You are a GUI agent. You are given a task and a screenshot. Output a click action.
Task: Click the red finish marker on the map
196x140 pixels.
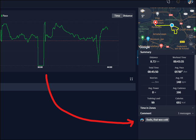(155, 23)
